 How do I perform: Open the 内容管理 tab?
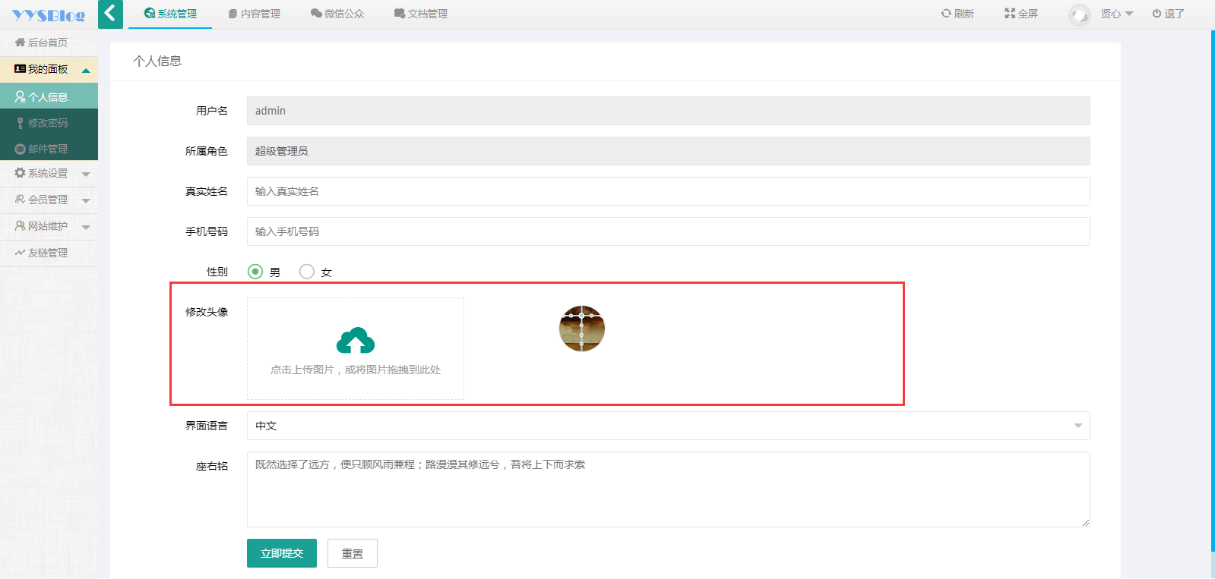click(x=255, y=14)
